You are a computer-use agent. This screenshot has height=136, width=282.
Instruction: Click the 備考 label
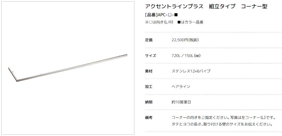coord(149,118)
